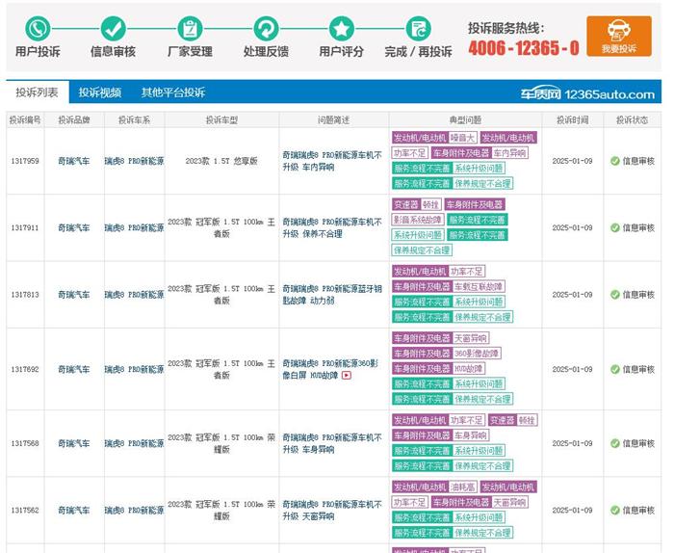Click the 投诉车型 column header
Screen dimensions: 674x553
pos(221,120)
